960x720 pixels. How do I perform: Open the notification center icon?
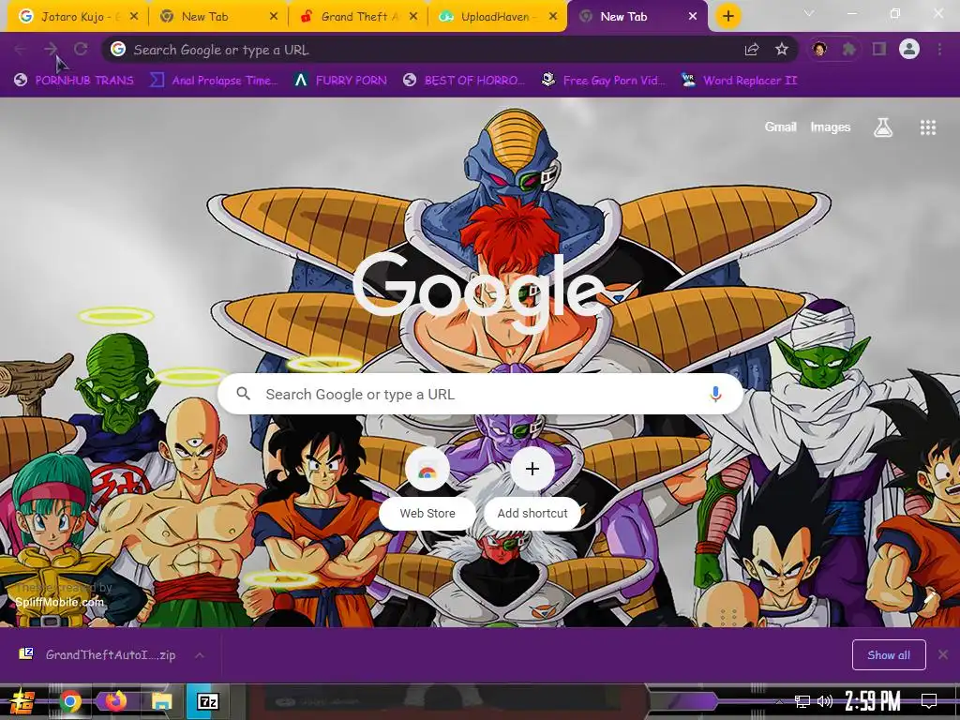929,701
